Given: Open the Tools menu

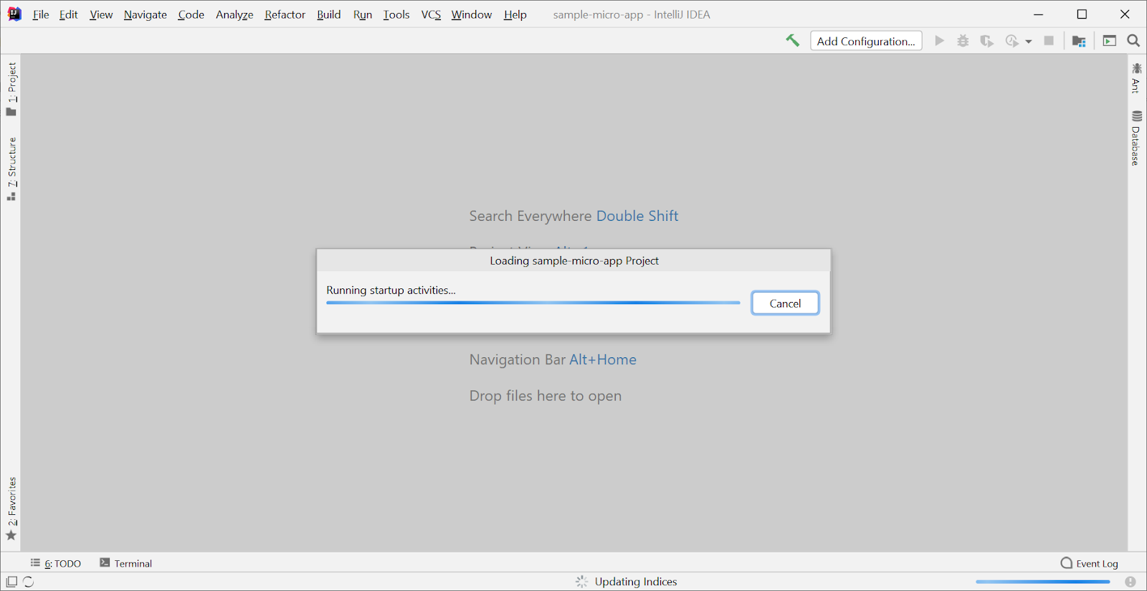Looking at the screenshot, I should point(396,14).
